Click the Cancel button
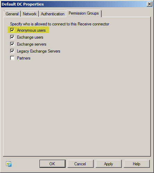This screenshot has width=154, height=173. tap(80, 164)
